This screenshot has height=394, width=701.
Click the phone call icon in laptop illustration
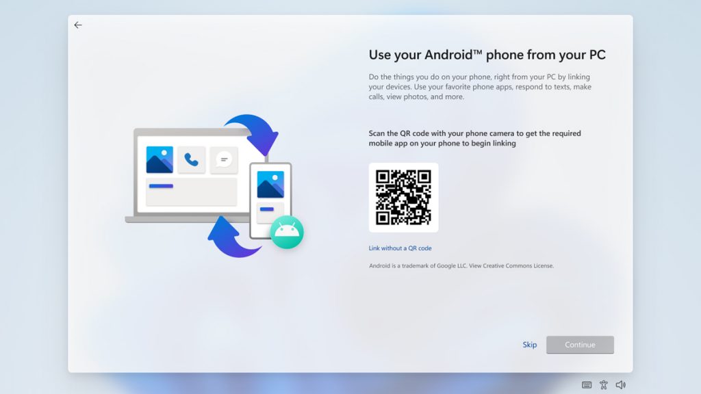[x=192, y=159]
